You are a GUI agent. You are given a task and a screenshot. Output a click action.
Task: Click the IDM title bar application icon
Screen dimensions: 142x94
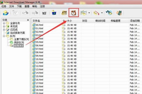(2, 2)
